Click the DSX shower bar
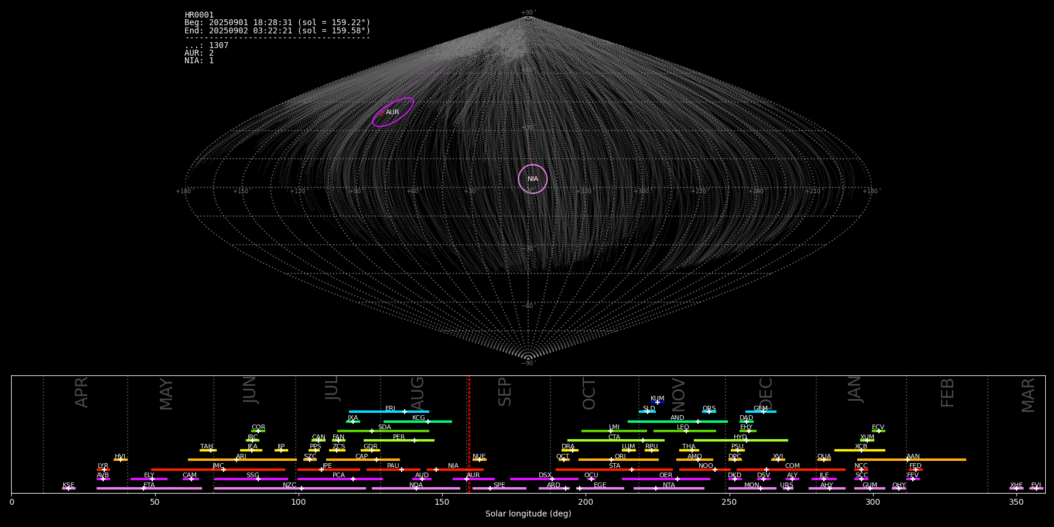 [544, 479]
